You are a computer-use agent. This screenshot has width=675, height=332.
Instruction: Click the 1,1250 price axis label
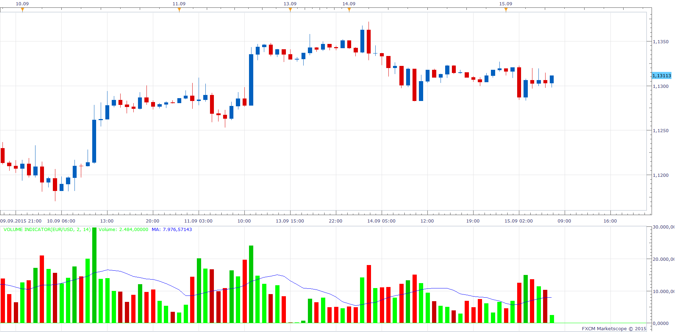coord(661,130)
